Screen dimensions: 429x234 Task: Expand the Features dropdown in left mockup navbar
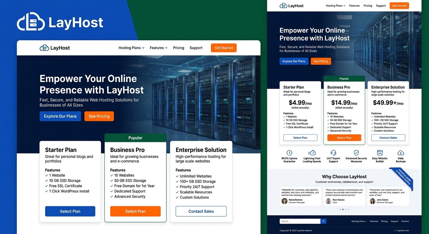click(x=158, y=48)
